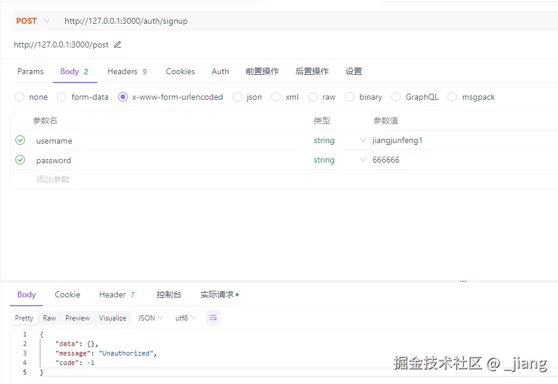The height and width of the screenshot is (384, 558).
Task: Click the jiangjunfeng1 value field
Action: click(x=398, y=140)
